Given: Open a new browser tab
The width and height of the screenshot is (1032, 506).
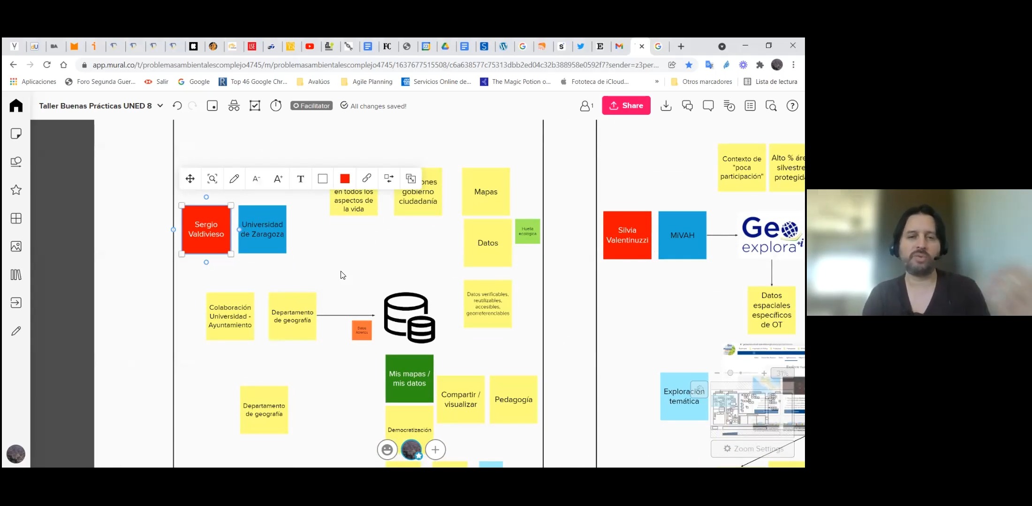Looking at the screenshot, I should pos(681,46).
